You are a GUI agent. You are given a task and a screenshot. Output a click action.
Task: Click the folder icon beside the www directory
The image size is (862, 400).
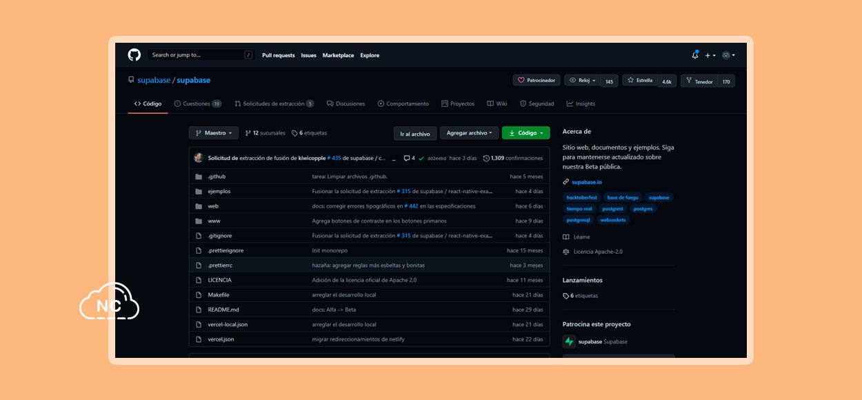pyautogui.click(x=199, y=221)
